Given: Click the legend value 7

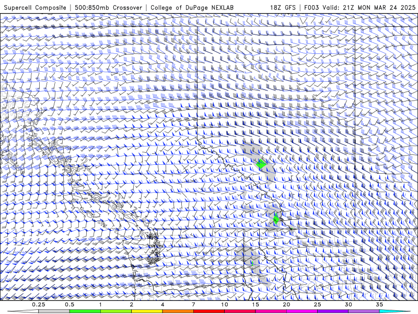Looking at the screenshot, I should click(193, 305).
